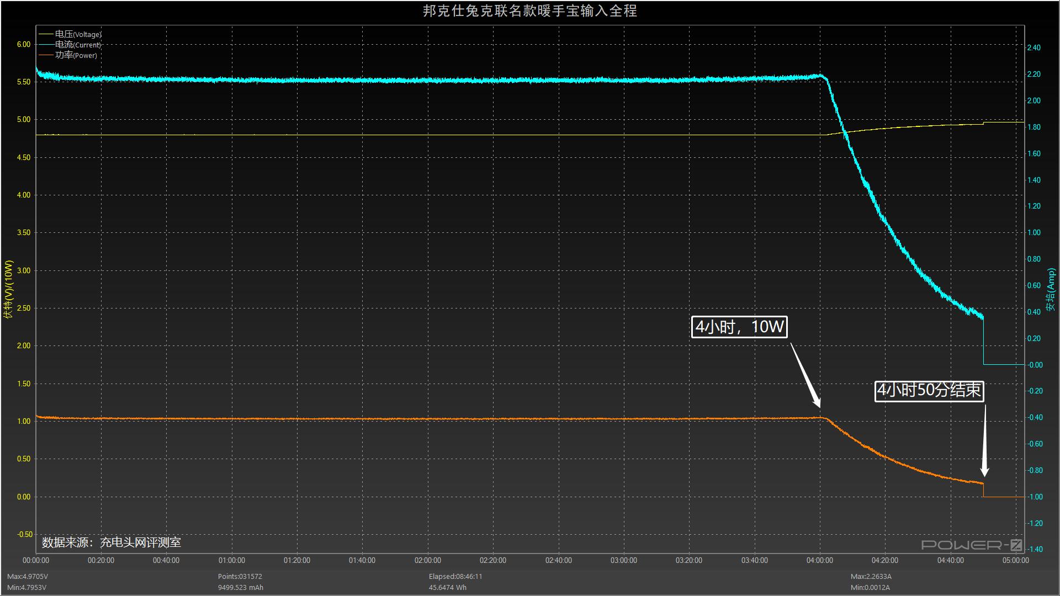Click the 安培(Amp) right axis label

1051,290
